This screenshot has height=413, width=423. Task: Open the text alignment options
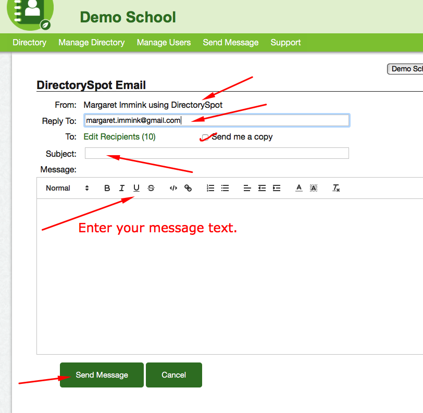pyautogui.click(x=247, y=188)
